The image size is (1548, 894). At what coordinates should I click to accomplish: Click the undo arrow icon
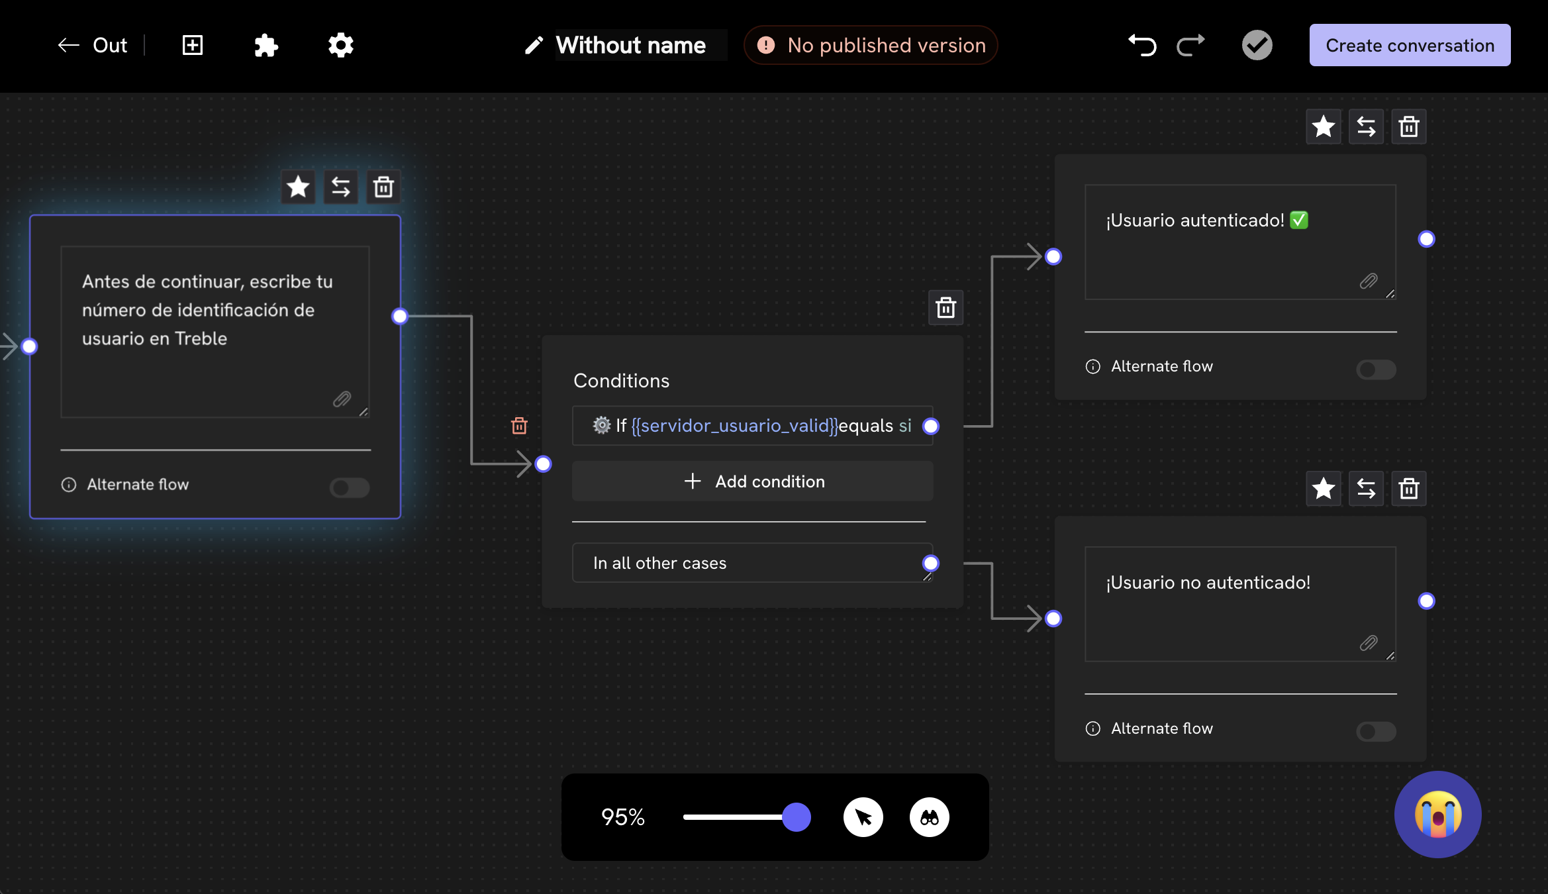click(x=1142, y=46)
